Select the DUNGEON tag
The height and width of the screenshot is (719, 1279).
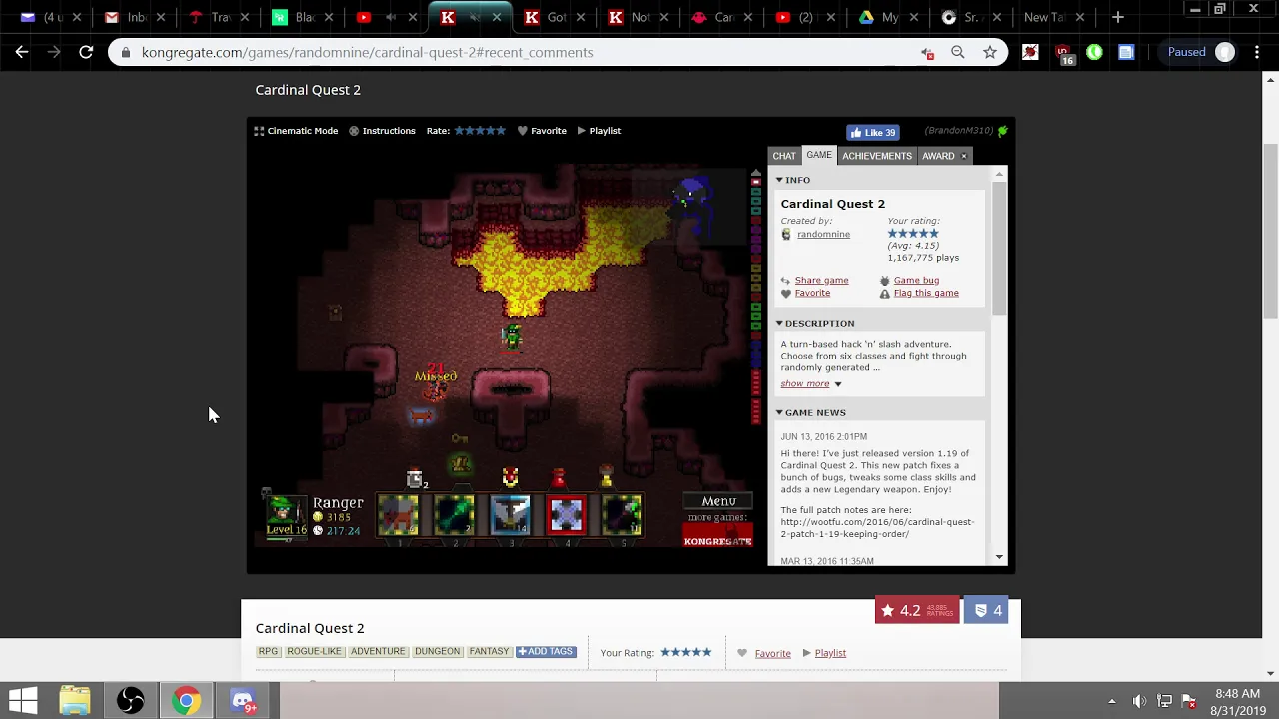click(437, 651)
